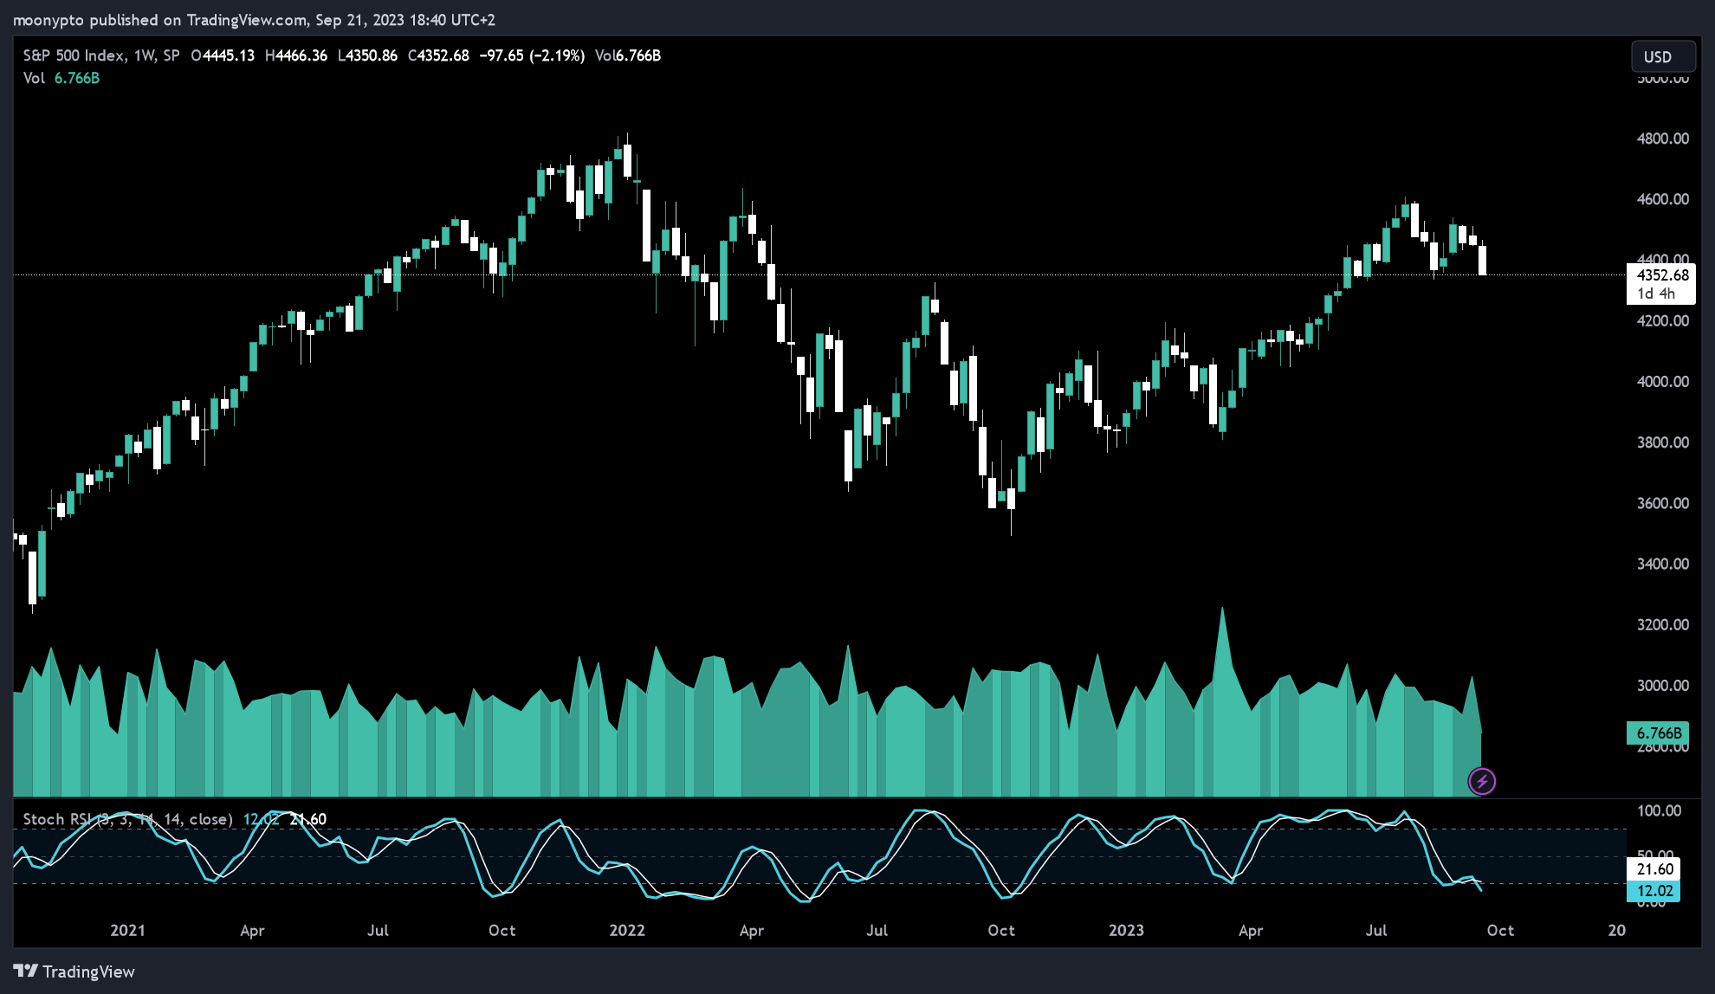1715x994 pixels.
Task: Click the published header text by moonypto
Action: [x=254, y=20]
